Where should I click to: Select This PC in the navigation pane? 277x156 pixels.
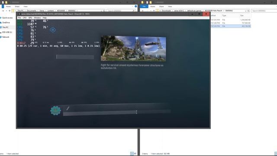[5, 27]
